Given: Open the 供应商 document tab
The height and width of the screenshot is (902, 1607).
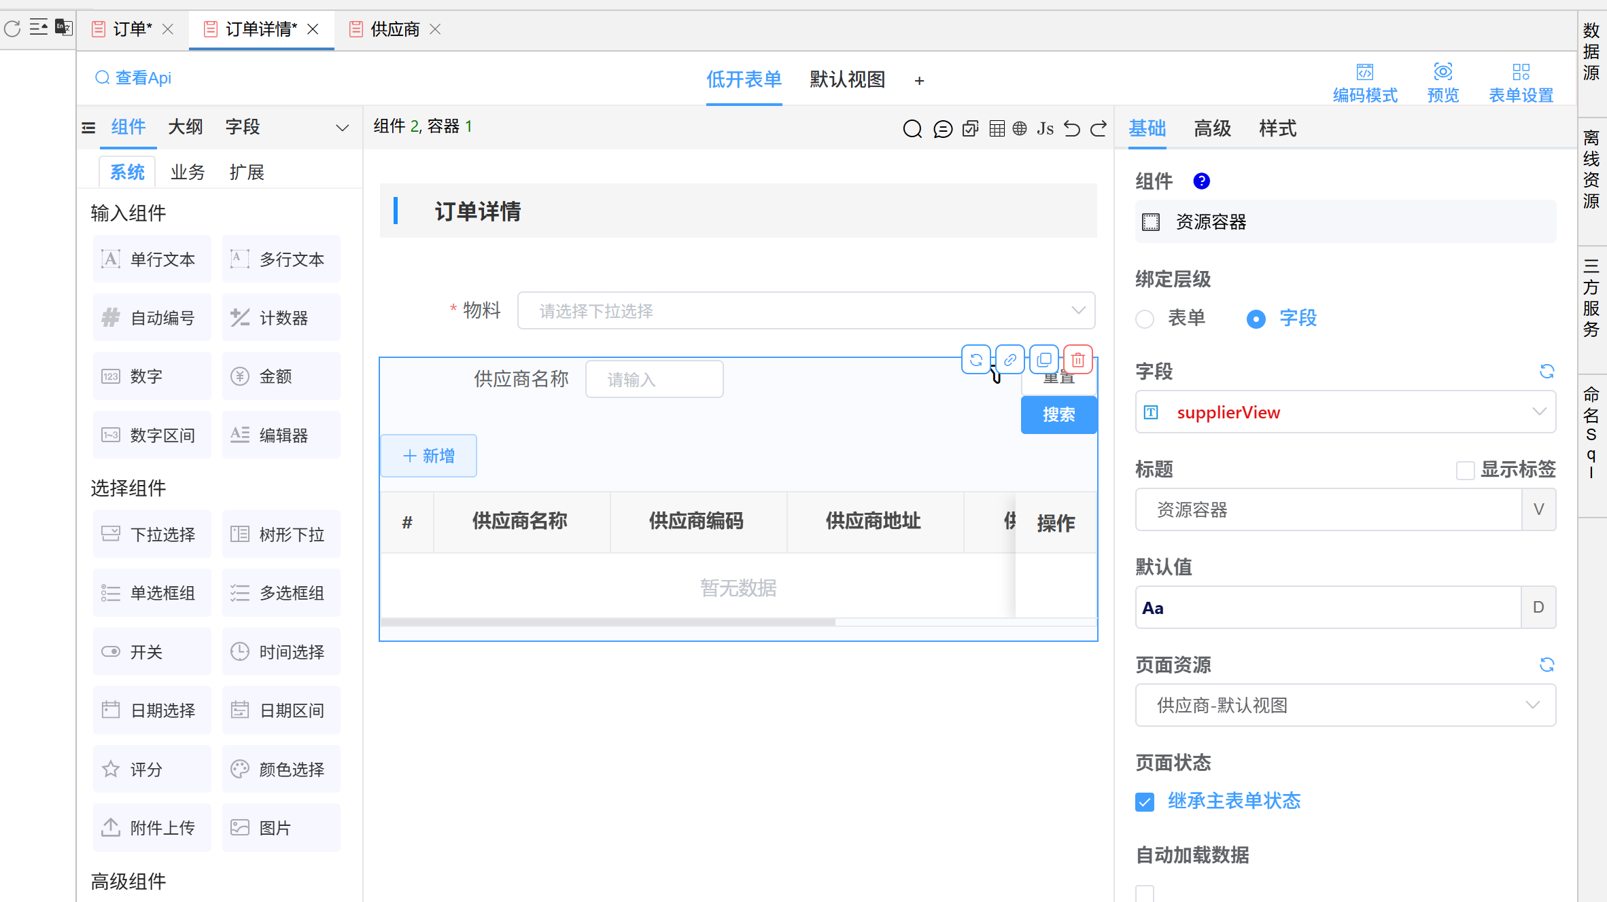Looking at the screenshot, I should click(395, 29).
